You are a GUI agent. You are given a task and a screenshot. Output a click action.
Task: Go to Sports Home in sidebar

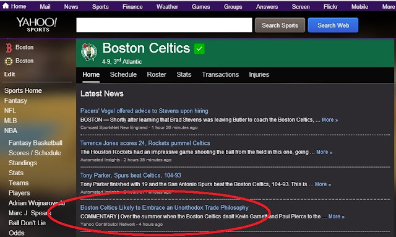[23, 90]
